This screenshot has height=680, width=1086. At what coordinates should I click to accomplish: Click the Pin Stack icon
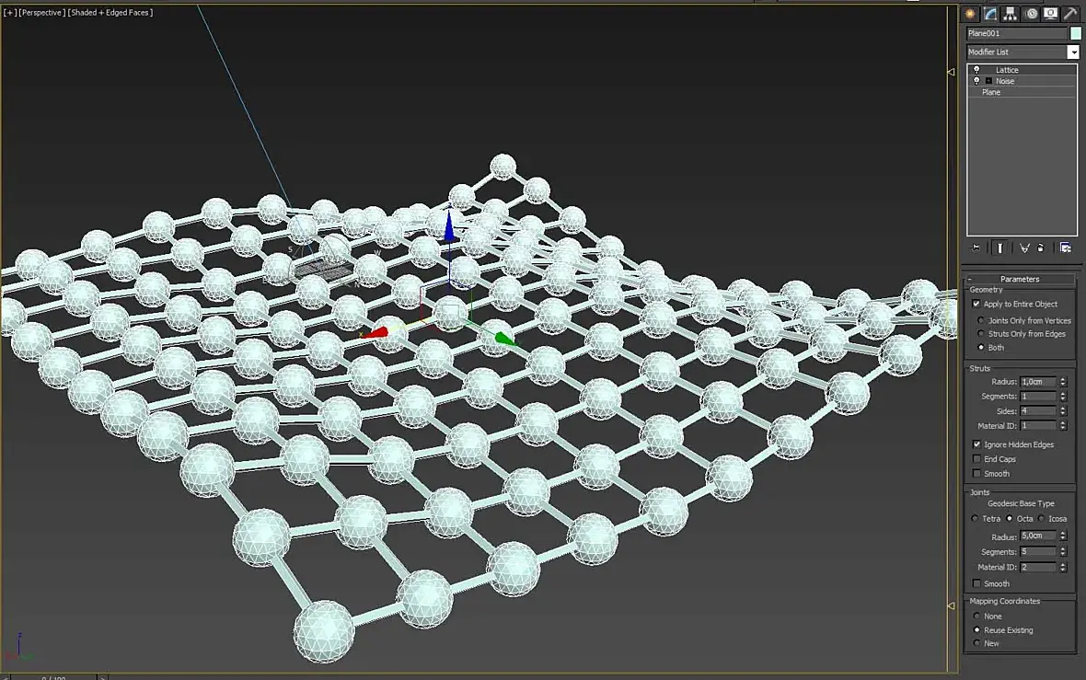pyautogui.click(x=976, y=248)
